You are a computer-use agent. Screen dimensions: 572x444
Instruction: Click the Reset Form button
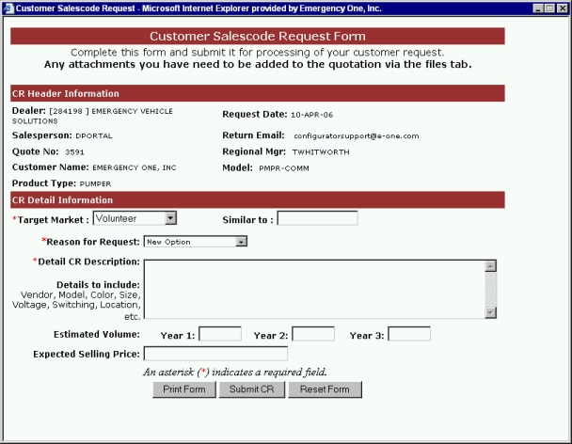325,389
